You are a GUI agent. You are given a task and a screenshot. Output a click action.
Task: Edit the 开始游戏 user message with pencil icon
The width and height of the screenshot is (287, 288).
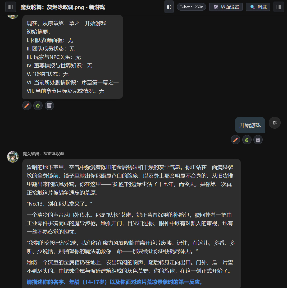click(235, 140)
